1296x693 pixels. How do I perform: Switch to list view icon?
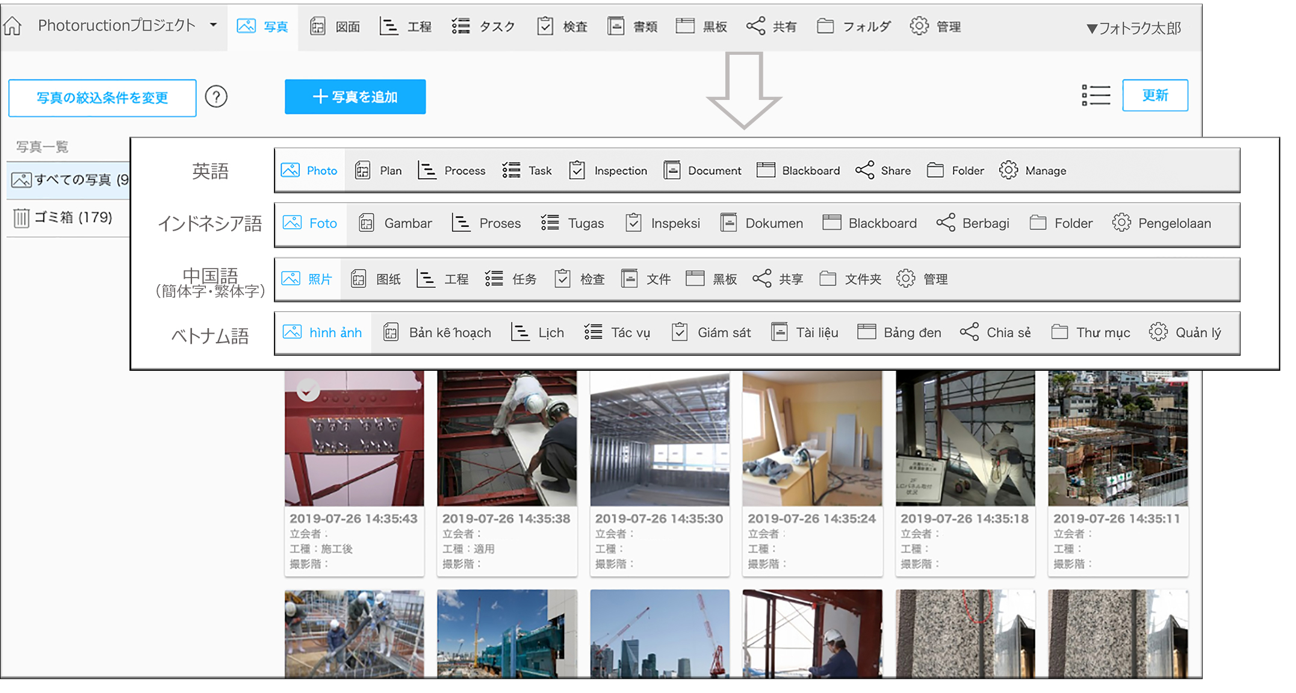point(1096,95)
